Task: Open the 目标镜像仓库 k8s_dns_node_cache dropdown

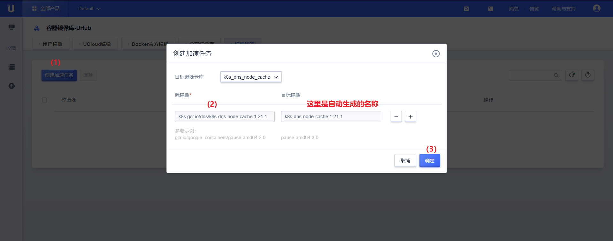Action: [251, 77]
